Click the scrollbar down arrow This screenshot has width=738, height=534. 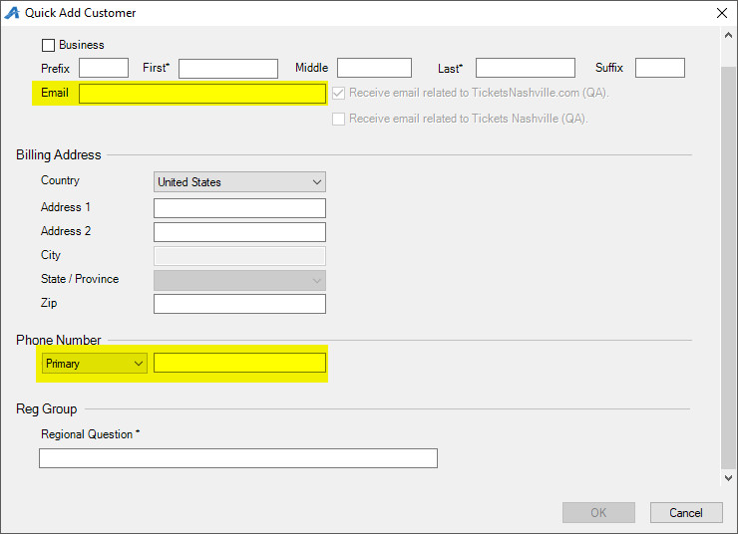click(728, 478)
